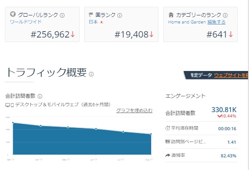Screen dimensions: 249x170
Task: Open the 編集する category edit link
Action: (x=216, y=22)
